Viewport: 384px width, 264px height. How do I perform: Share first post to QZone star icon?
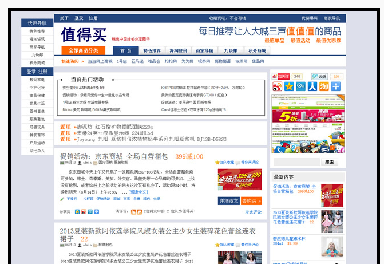[77, 211]
